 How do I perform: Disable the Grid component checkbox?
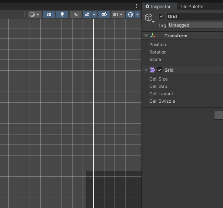pos(160,70)
